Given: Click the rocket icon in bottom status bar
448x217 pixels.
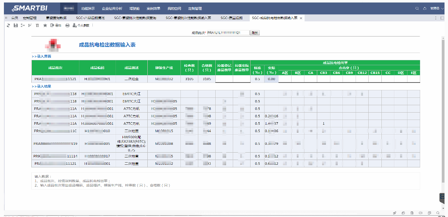Looking at the screenshot, I should click(x=394, y=213).
